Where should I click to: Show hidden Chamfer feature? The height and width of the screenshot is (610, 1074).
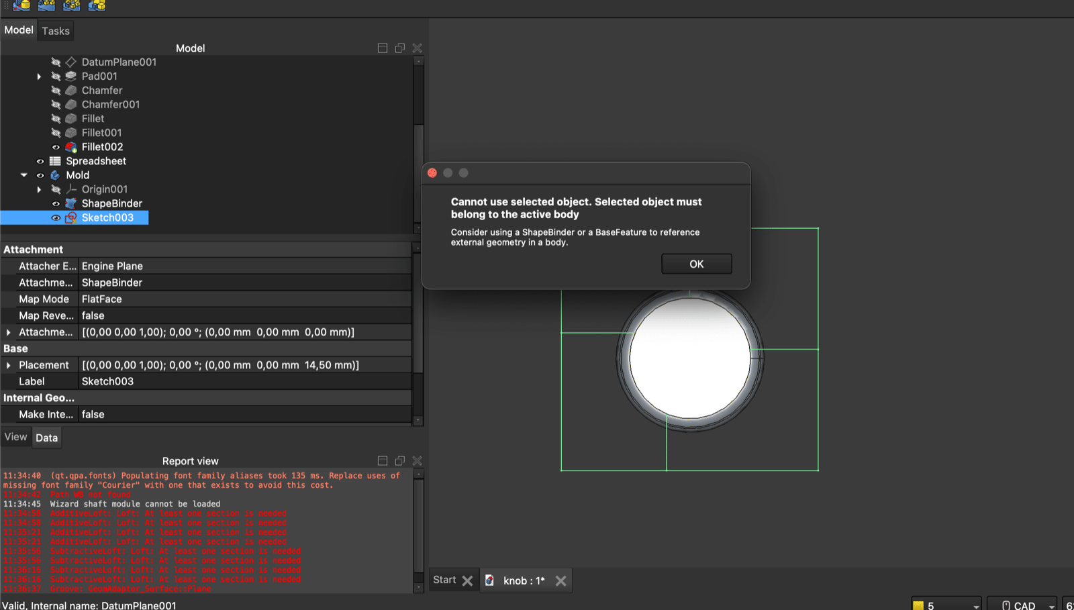click(56, 90)
